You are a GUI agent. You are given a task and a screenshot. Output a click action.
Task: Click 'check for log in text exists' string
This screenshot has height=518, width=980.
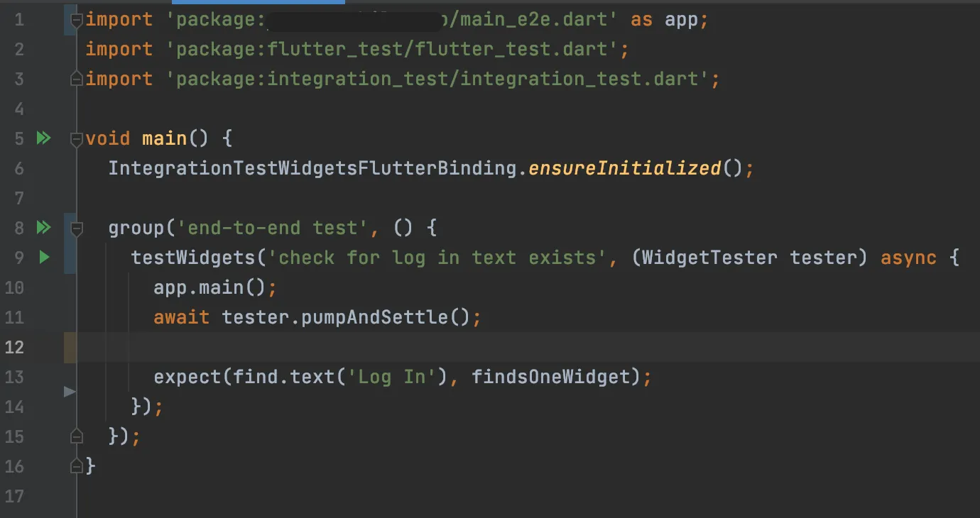coord(437,258)
